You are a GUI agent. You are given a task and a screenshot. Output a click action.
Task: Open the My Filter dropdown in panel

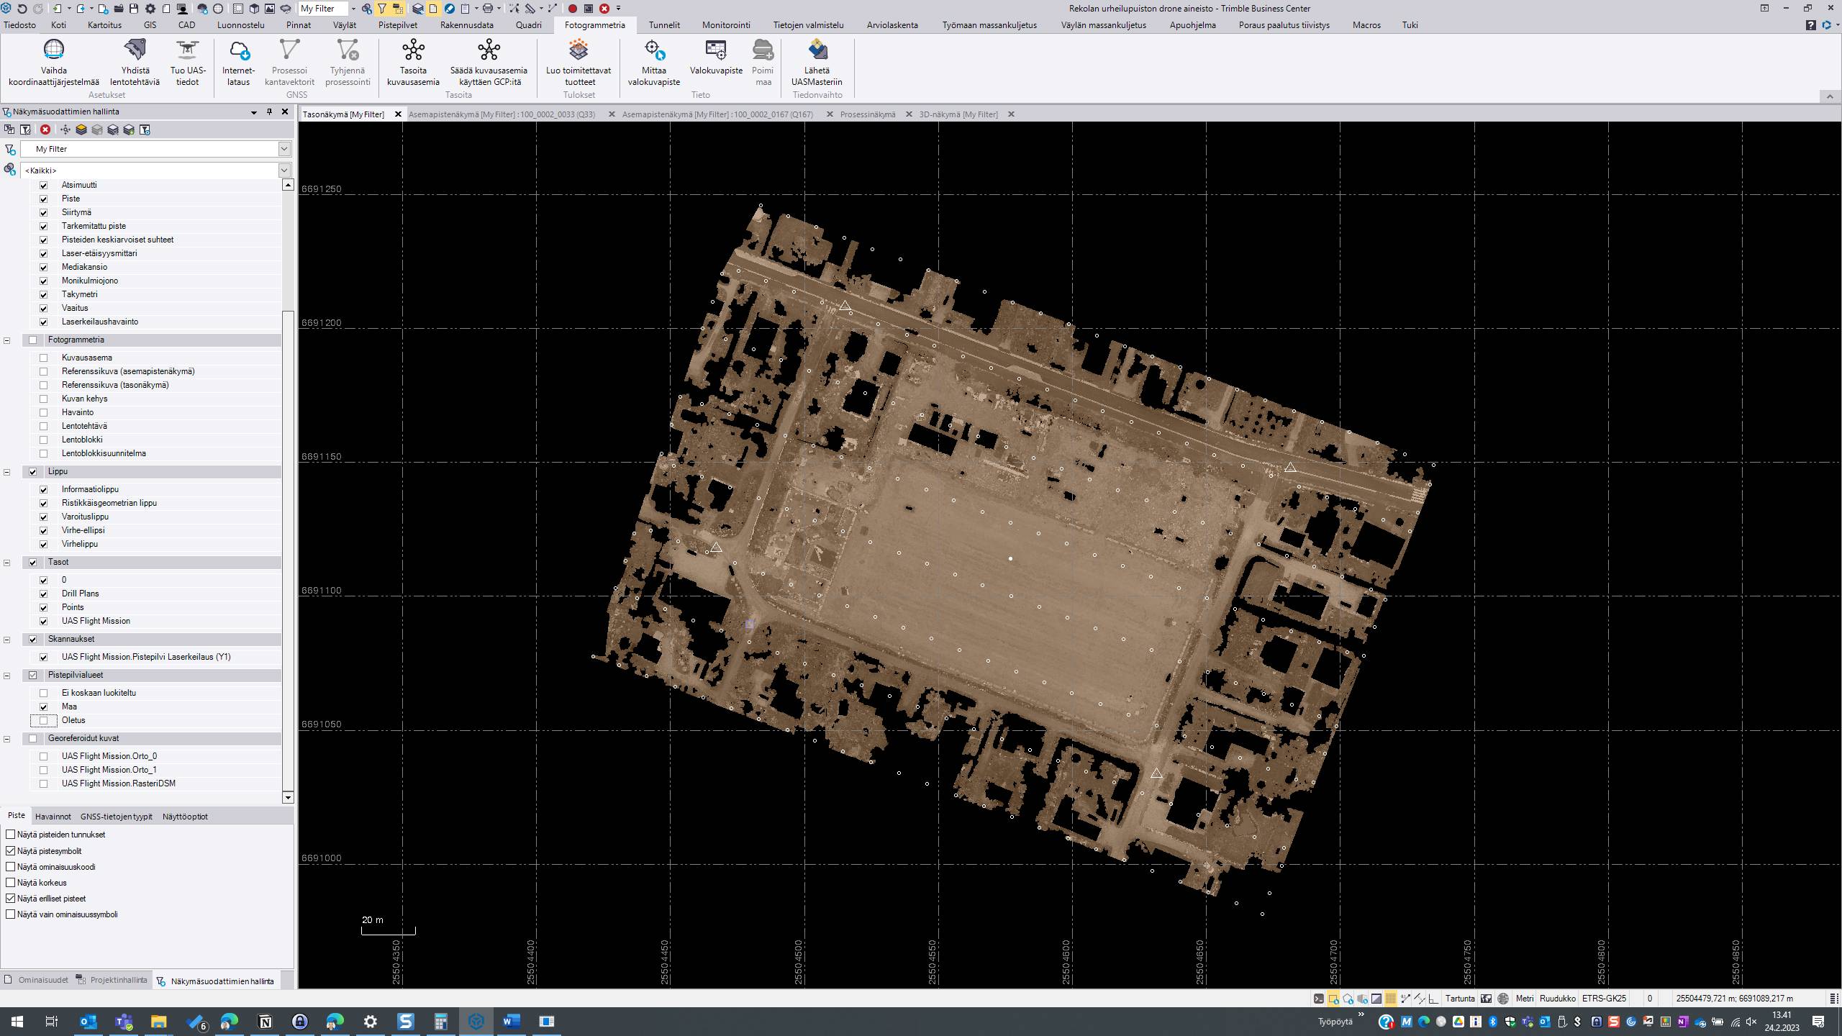[x=284, y=149]
